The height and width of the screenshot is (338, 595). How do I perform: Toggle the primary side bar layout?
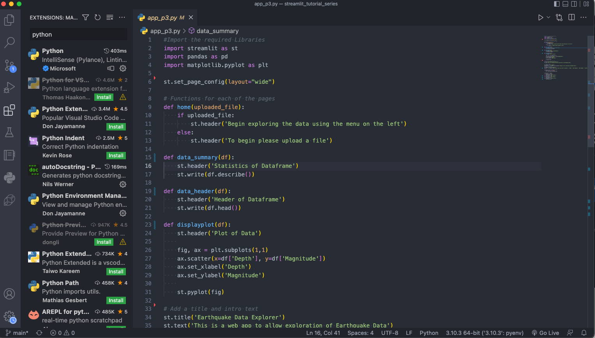[557, 4]
